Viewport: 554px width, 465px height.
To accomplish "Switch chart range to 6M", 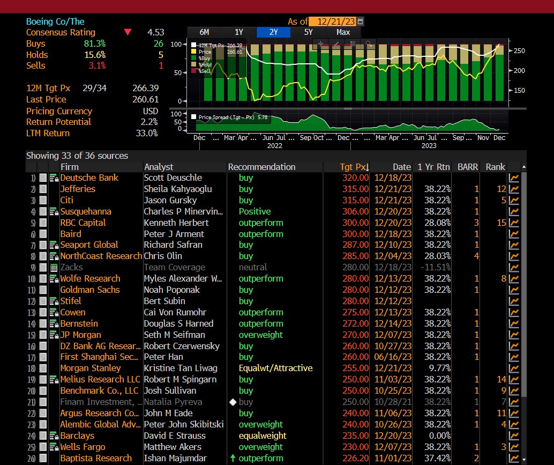I will click(204, 32).
